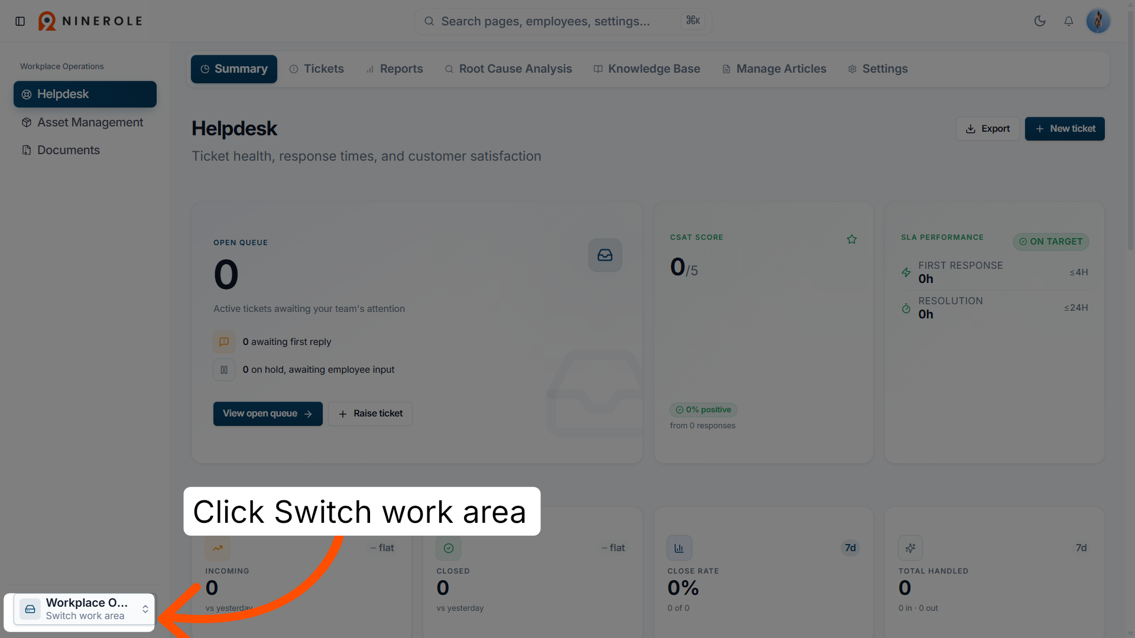Open the user profile avatar
The width and height of the screenshot is (1135, 638).
point(1098,21)
